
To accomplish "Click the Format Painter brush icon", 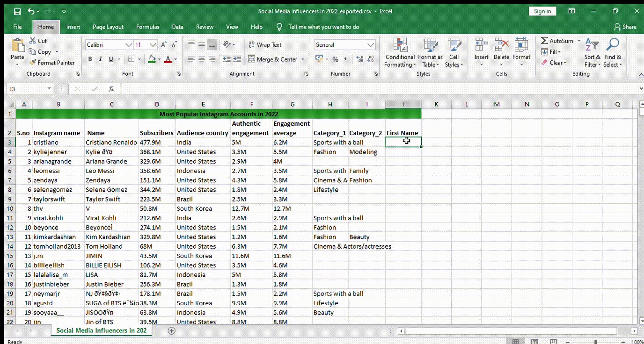I will tap(33, 63).
